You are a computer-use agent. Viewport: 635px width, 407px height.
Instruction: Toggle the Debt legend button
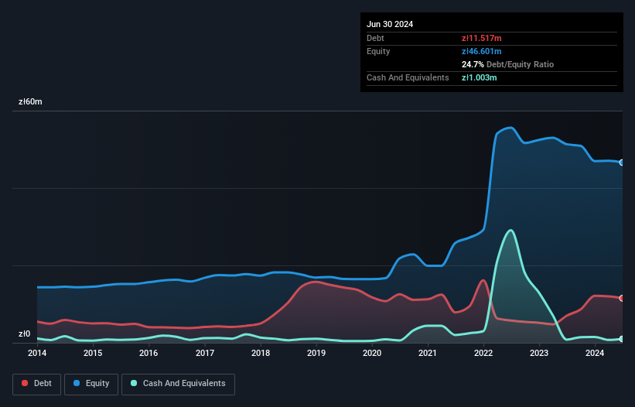37,384
